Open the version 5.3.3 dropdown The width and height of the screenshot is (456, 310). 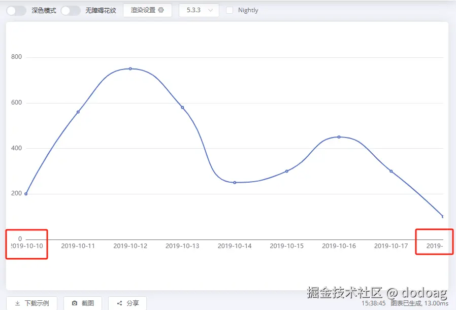(x=199, y=10)
